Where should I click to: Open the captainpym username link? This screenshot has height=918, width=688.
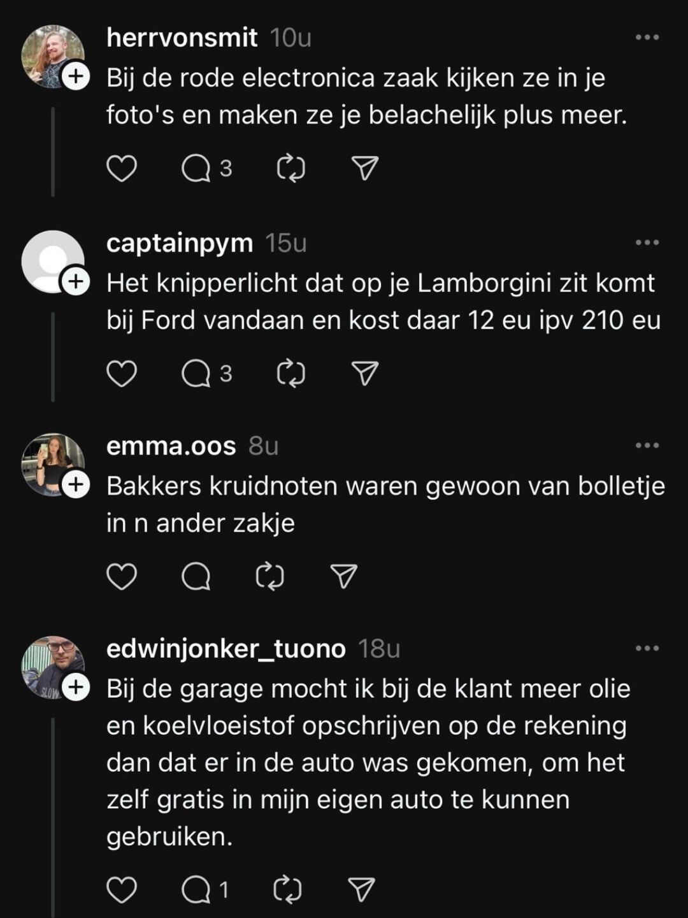[x=180, y=243]
